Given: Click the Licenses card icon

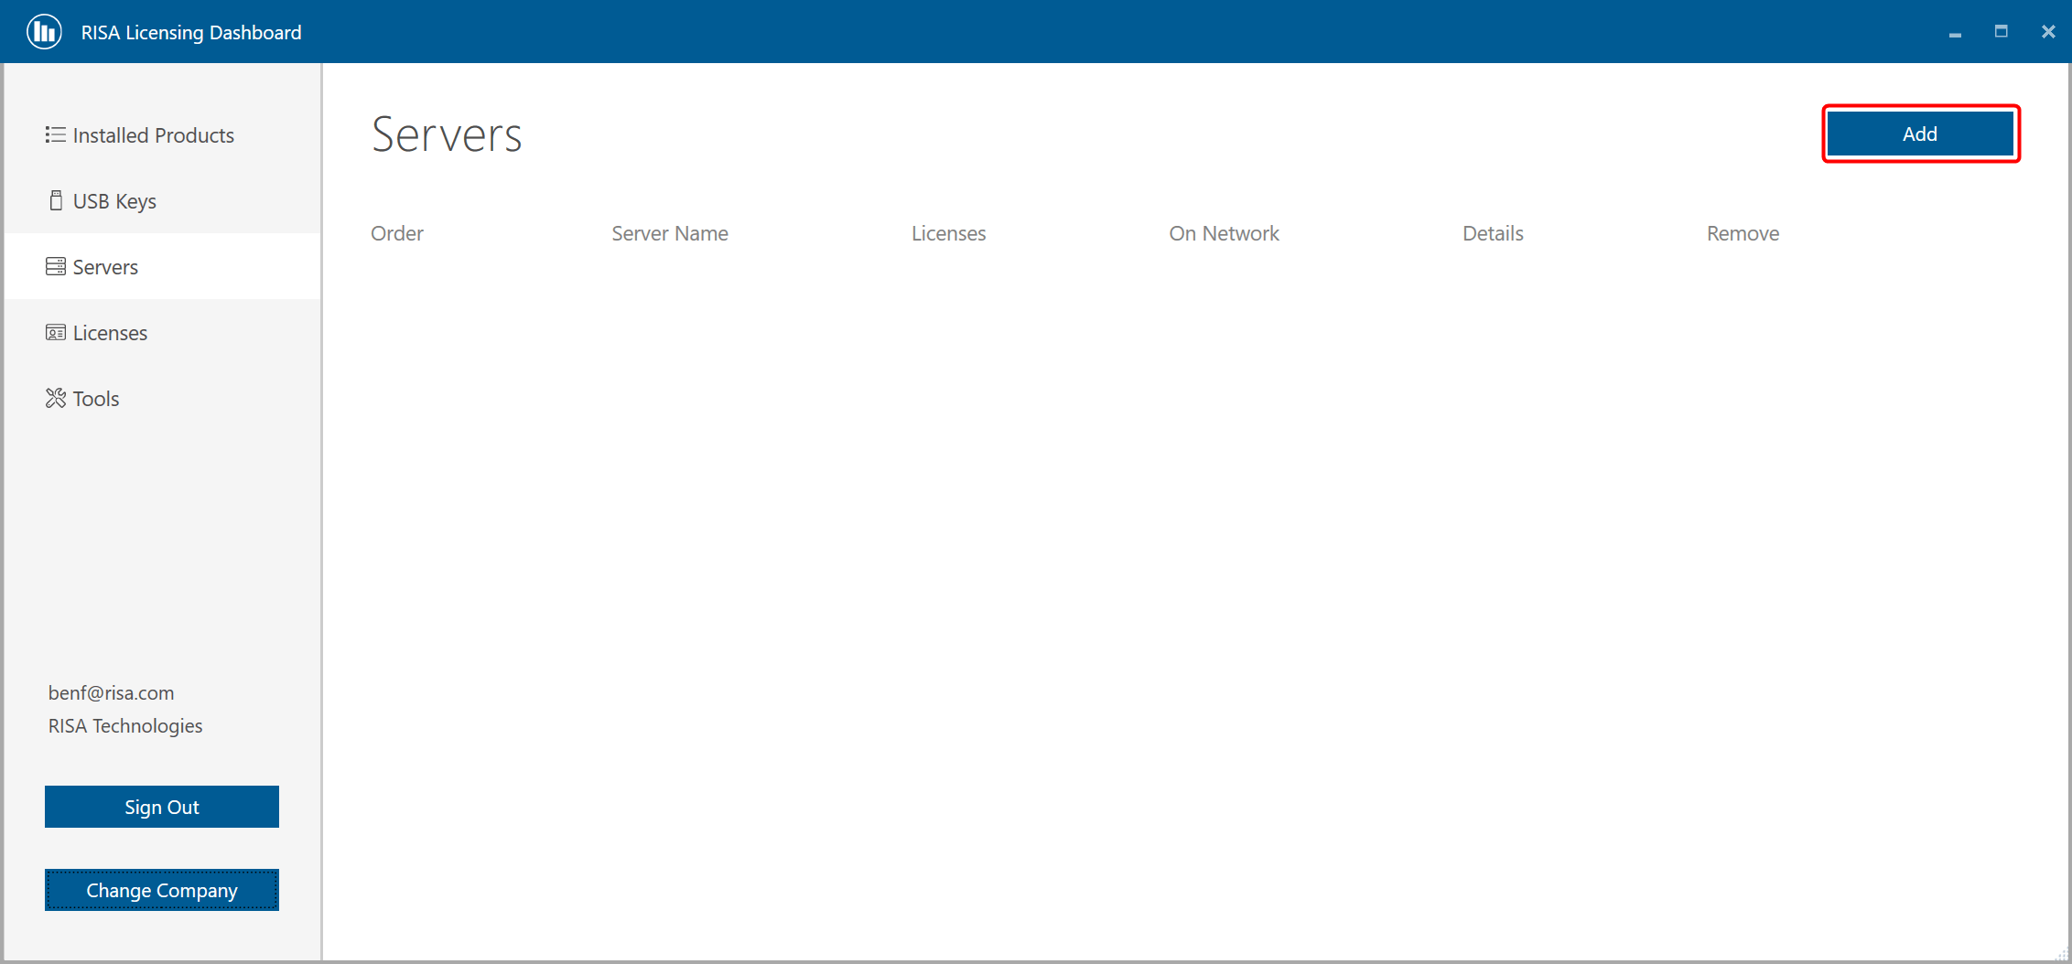Looking at the screenshot, I should (x=56, y=332).
